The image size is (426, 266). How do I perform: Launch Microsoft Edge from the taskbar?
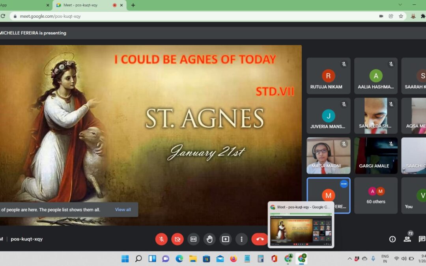[x=179, y=259]
